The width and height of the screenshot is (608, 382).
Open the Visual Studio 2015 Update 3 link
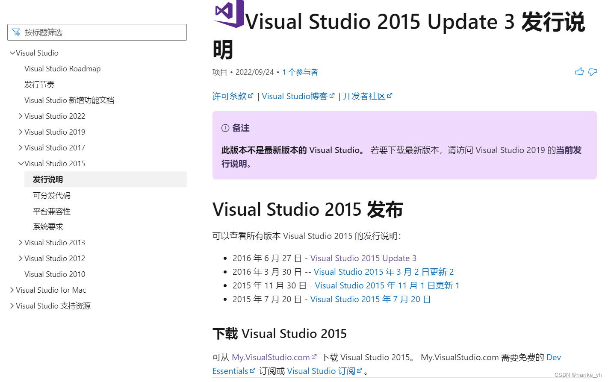(363, 258)
